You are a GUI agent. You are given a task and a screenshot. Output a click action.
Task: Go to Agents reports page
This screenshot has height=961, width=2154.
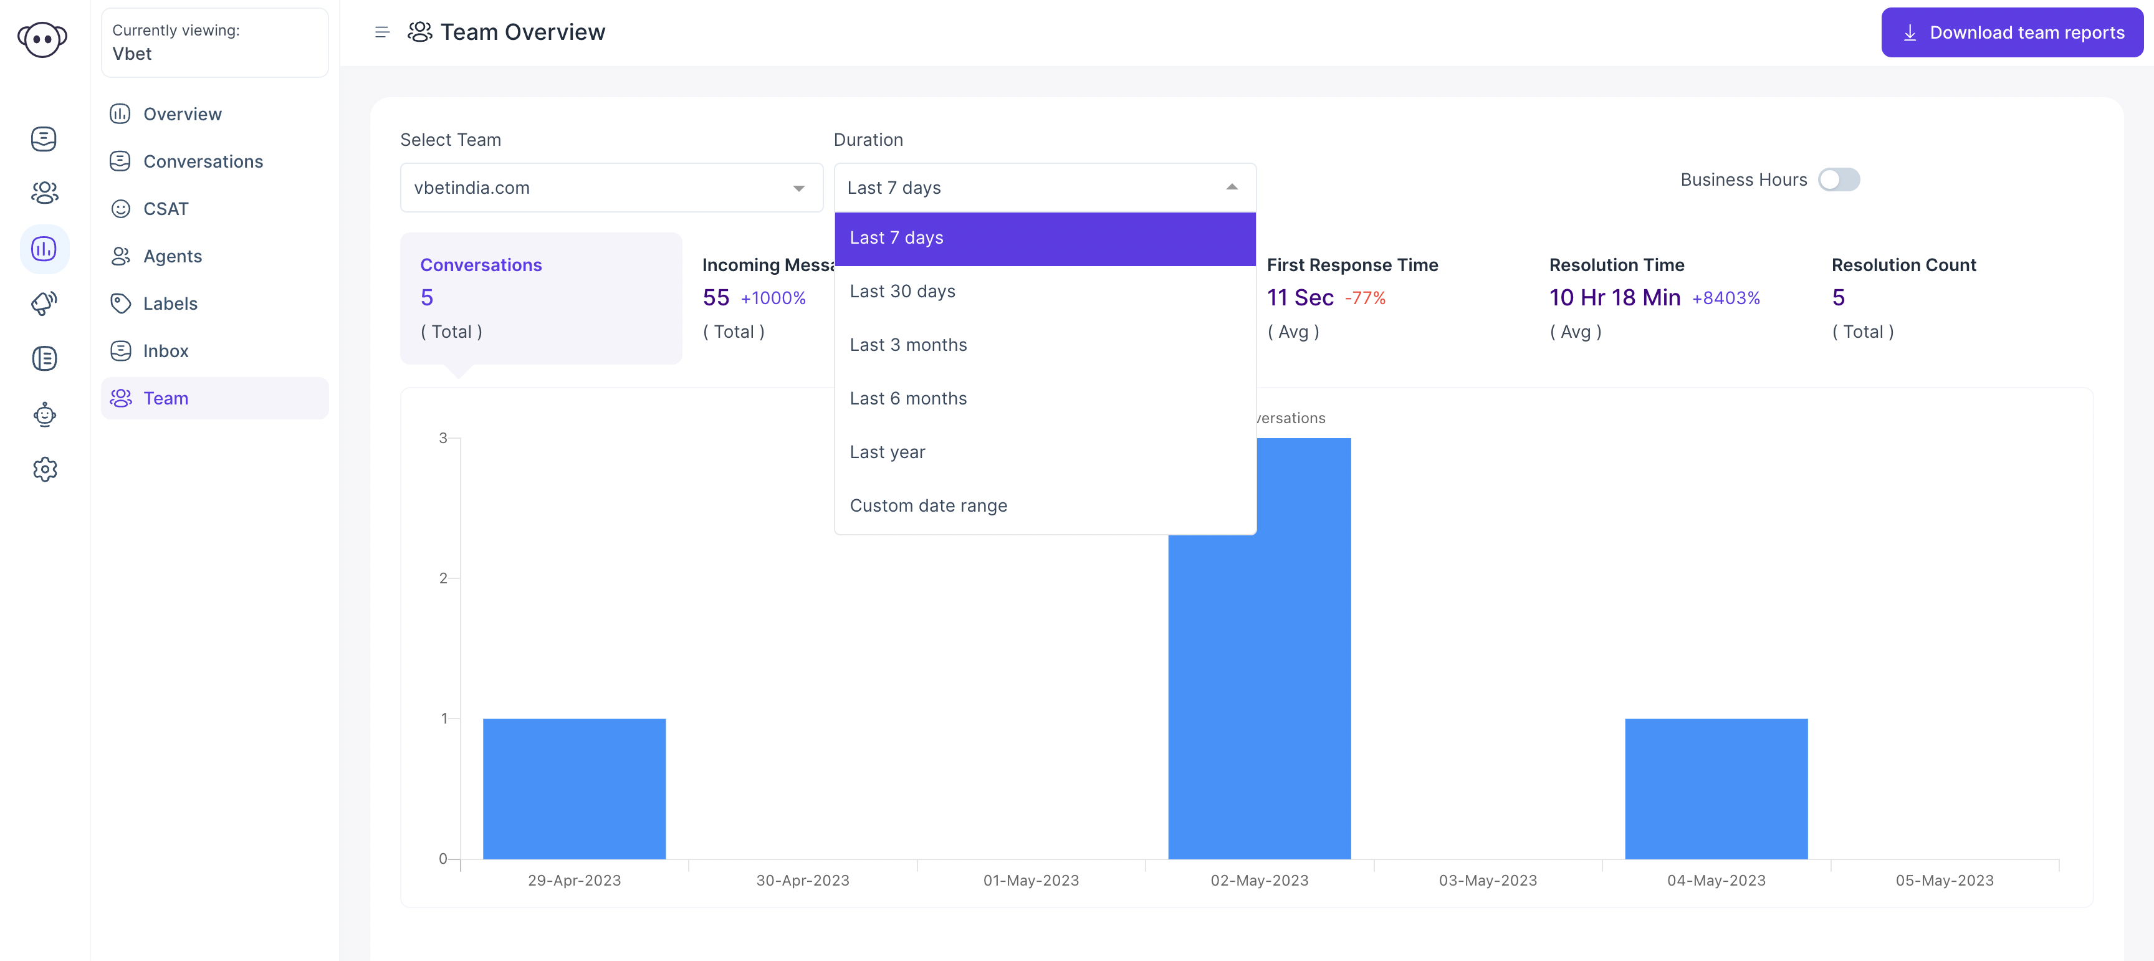[215, 256]
